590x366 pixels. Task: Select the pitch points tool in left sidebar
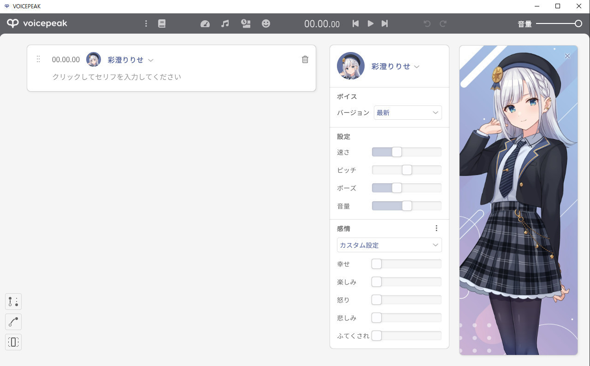tap(13, 301)
